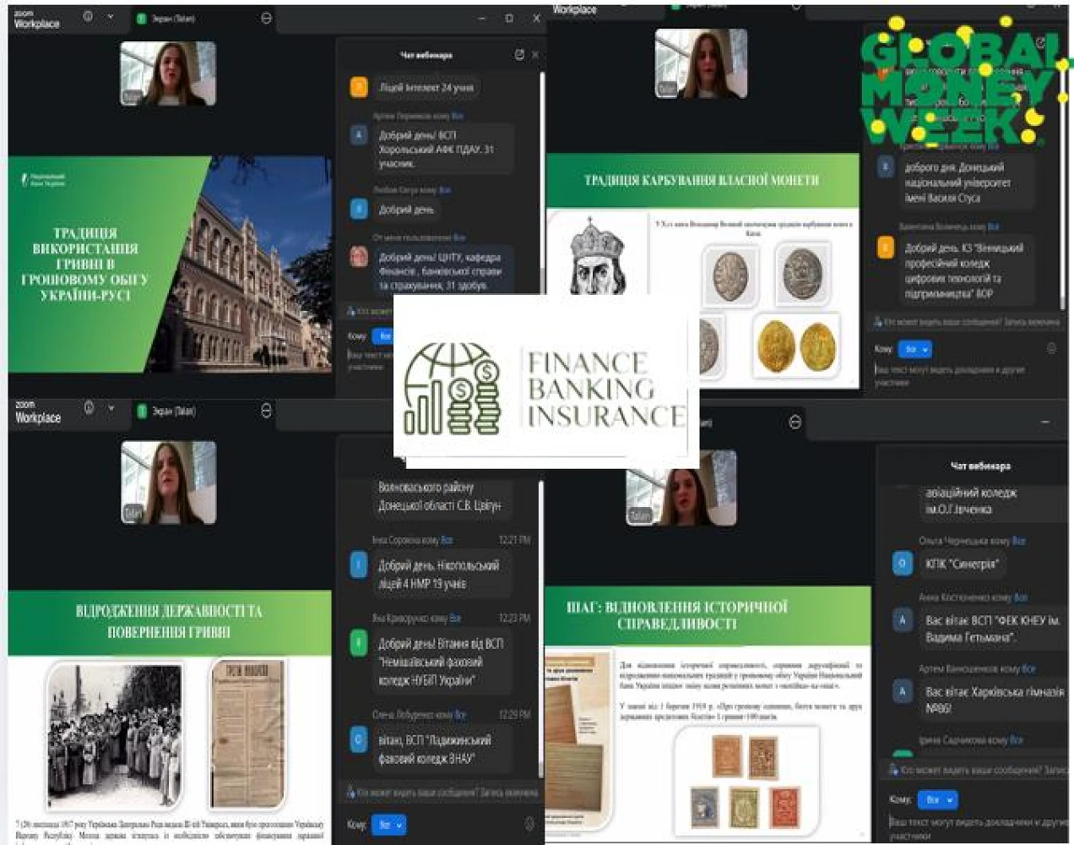Click the meeting info icon beside the upper Zoom Workplace logo

pyautogui.click(x=88, y=17)
